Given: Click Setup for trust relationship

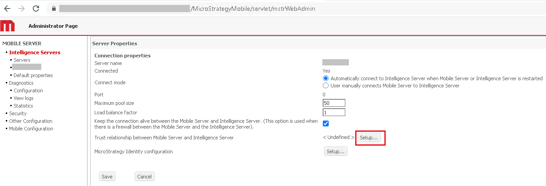Looking at the screenshot, I should pyautogui.click(x=369, y=138).
